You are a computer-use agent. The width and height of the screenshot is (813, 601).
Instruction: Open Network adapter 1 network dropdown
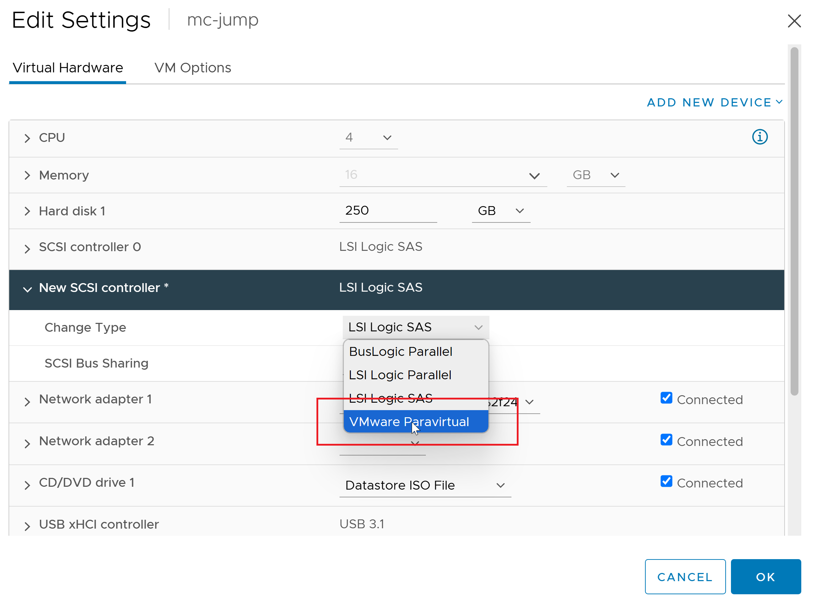point(529,402)
